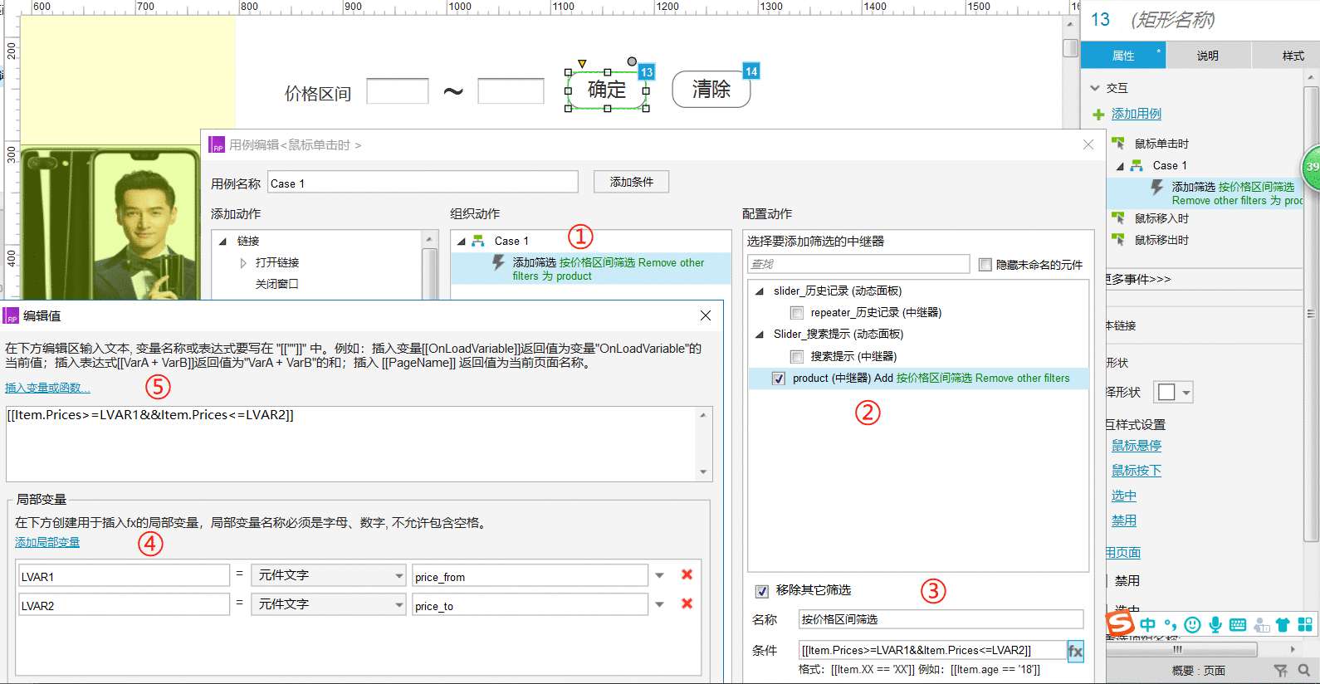
Task: Click the Case 1 icon in organize actions
Action: tap(478, 241)
